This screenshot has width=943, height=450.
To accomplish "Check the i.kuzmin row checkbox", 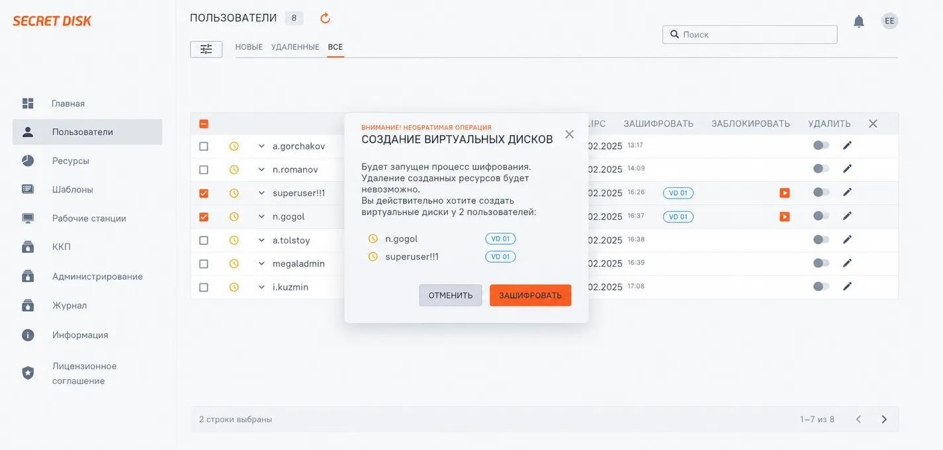I will tap(204, 287).
